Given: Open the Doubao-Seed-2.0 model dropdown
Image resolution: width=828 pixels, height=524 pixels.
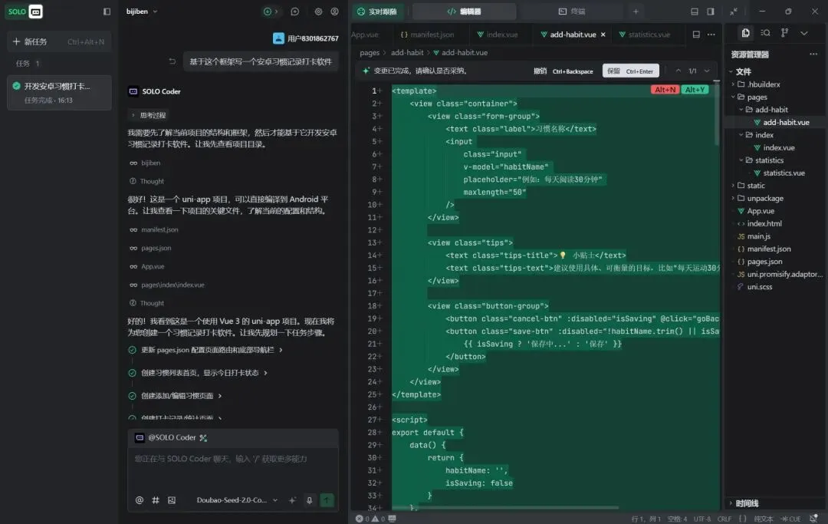Looking at the screenshot, I should (237, 500).
